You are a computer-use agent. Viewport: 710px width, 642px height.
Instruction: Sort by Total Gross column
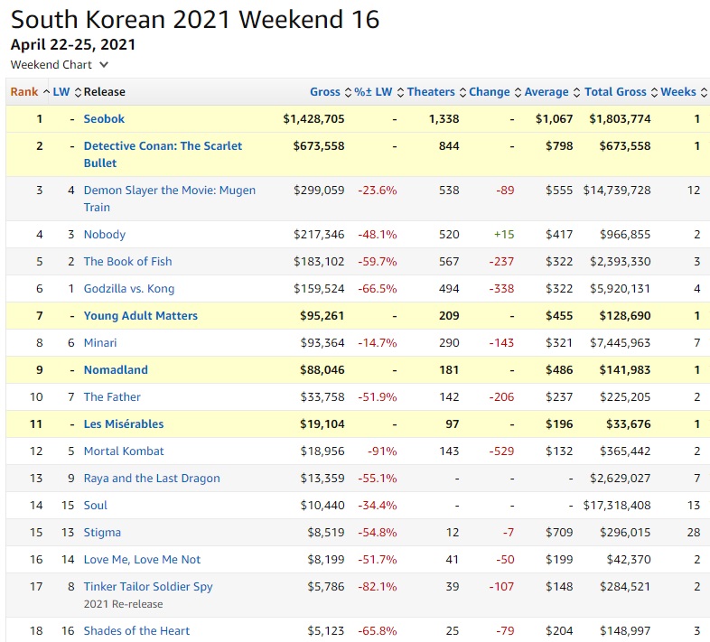point(615,92)
